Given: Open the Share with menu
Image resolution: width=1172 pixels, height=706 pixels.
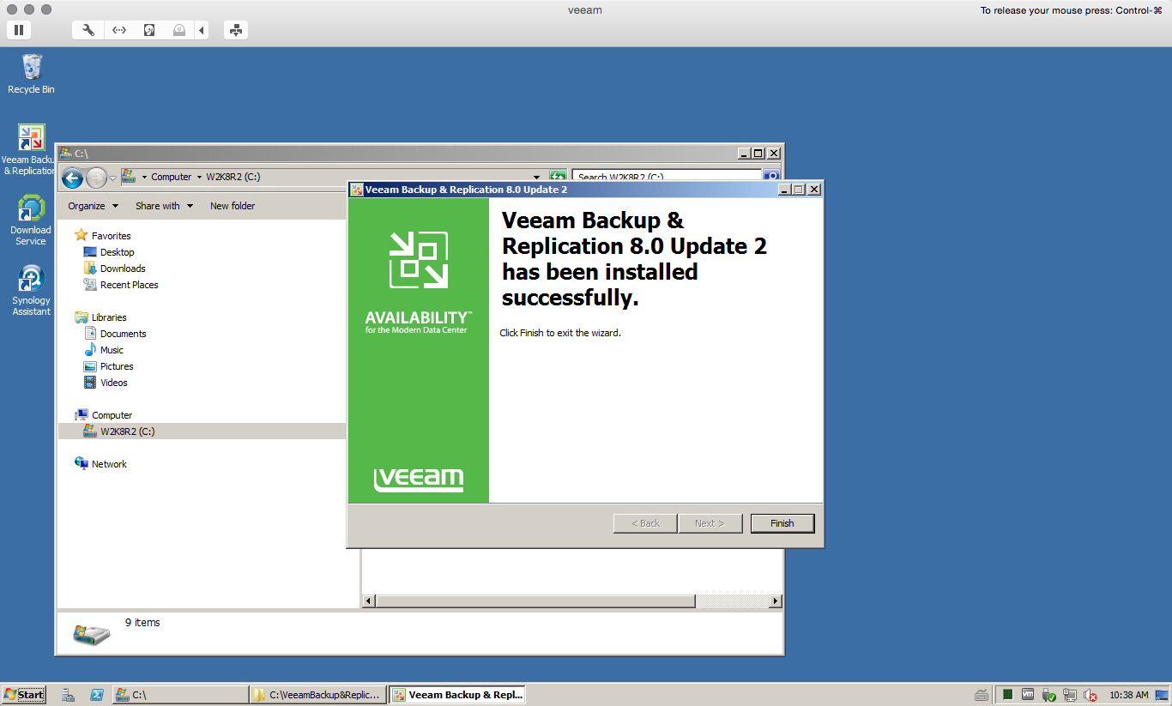Looking at the screenshot, I should tap(165, 206).
